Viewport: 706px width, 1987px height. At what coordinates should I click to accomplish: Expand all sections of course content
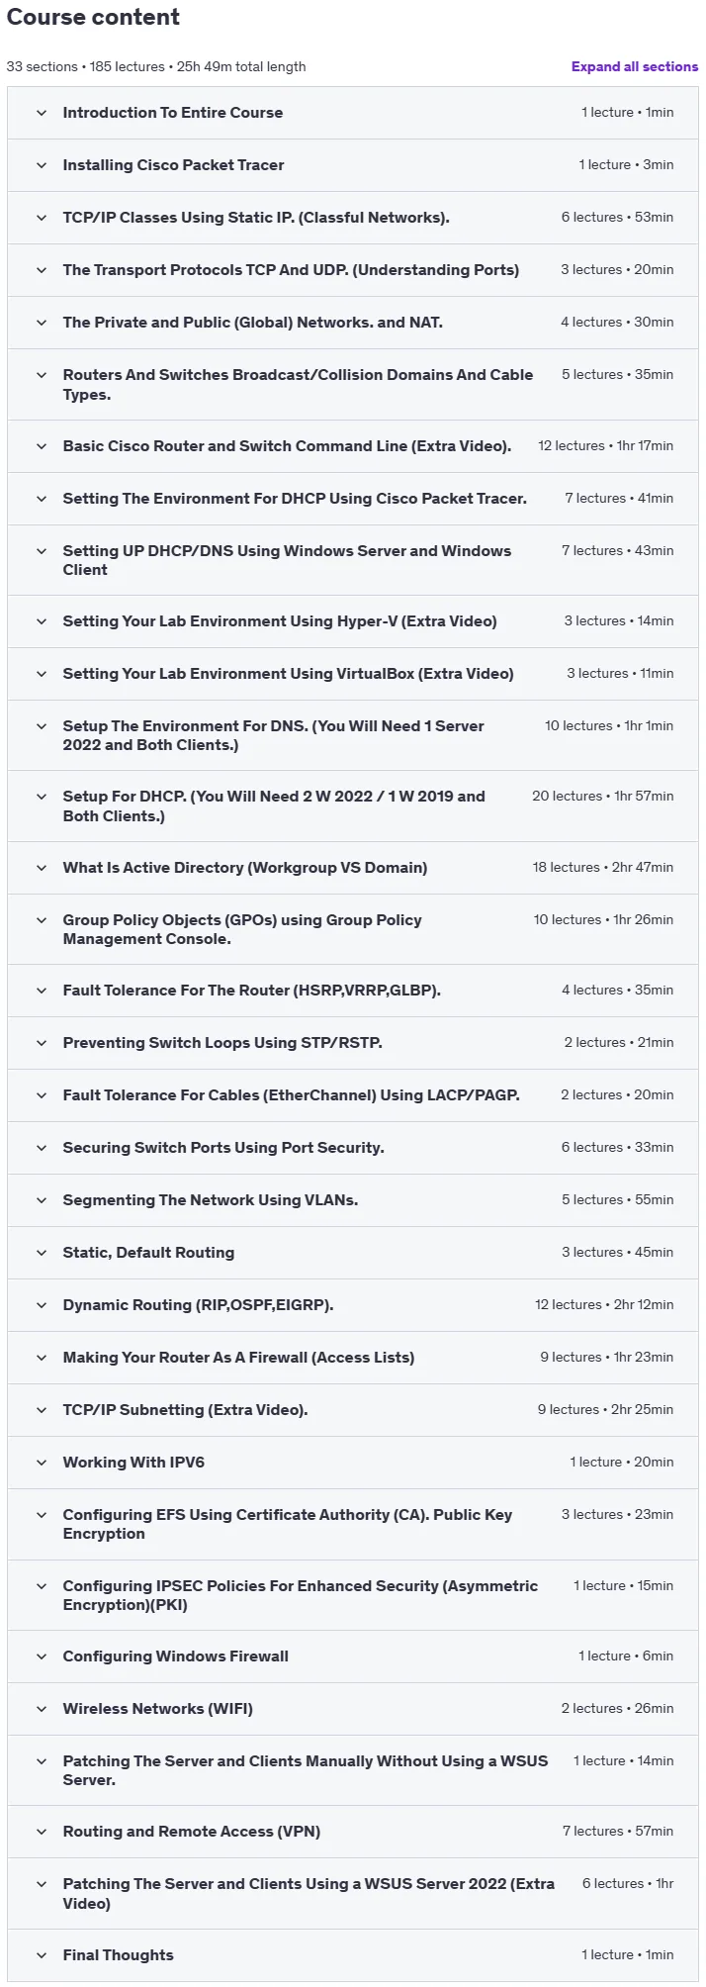tap(634, 66)
